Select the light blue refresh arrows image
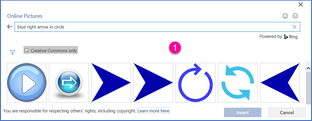Viewport: 312px width, 121px height. click(x=237, y=83)
